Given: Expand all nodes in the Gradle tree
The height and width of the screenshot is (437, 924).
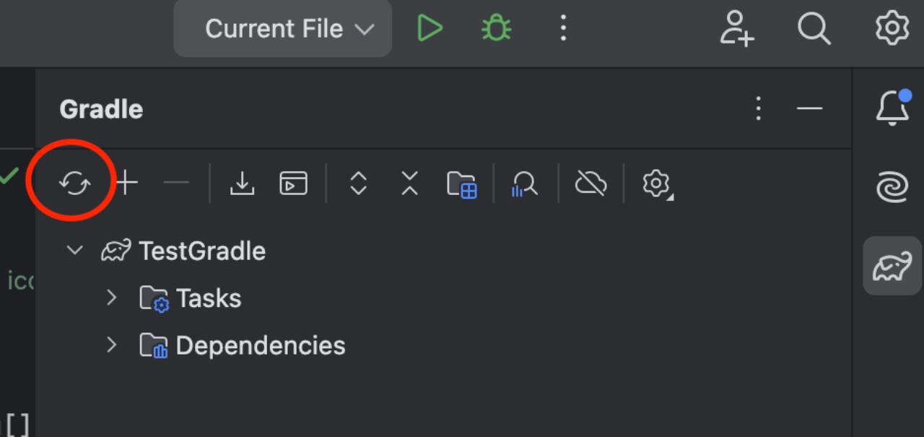Looking at the screenshot, I should 357,183.
